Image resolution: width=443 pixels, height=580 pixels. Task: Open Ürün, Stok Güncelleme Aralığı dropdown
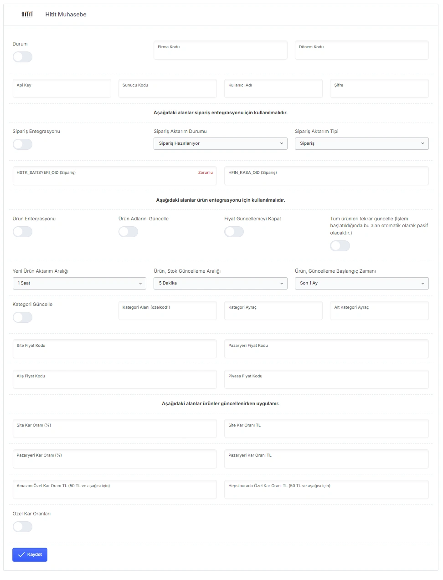click(x=221, y=283)
